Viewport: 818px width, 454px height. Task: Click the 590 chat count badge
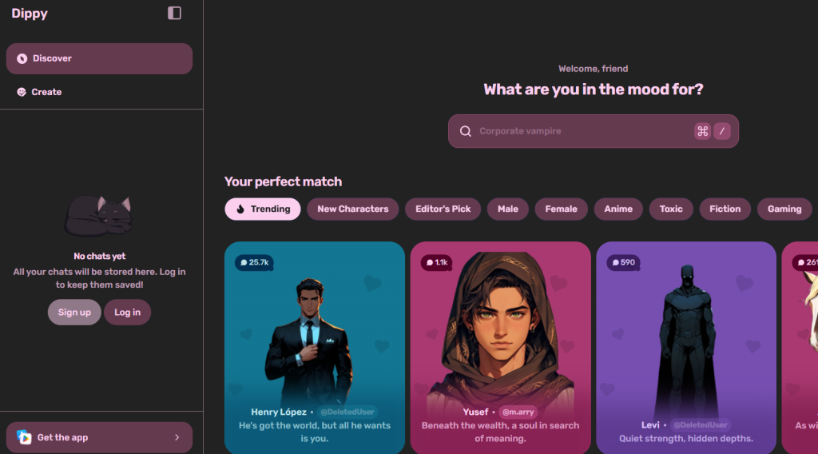pyautogui.click(x=623, y=262)
